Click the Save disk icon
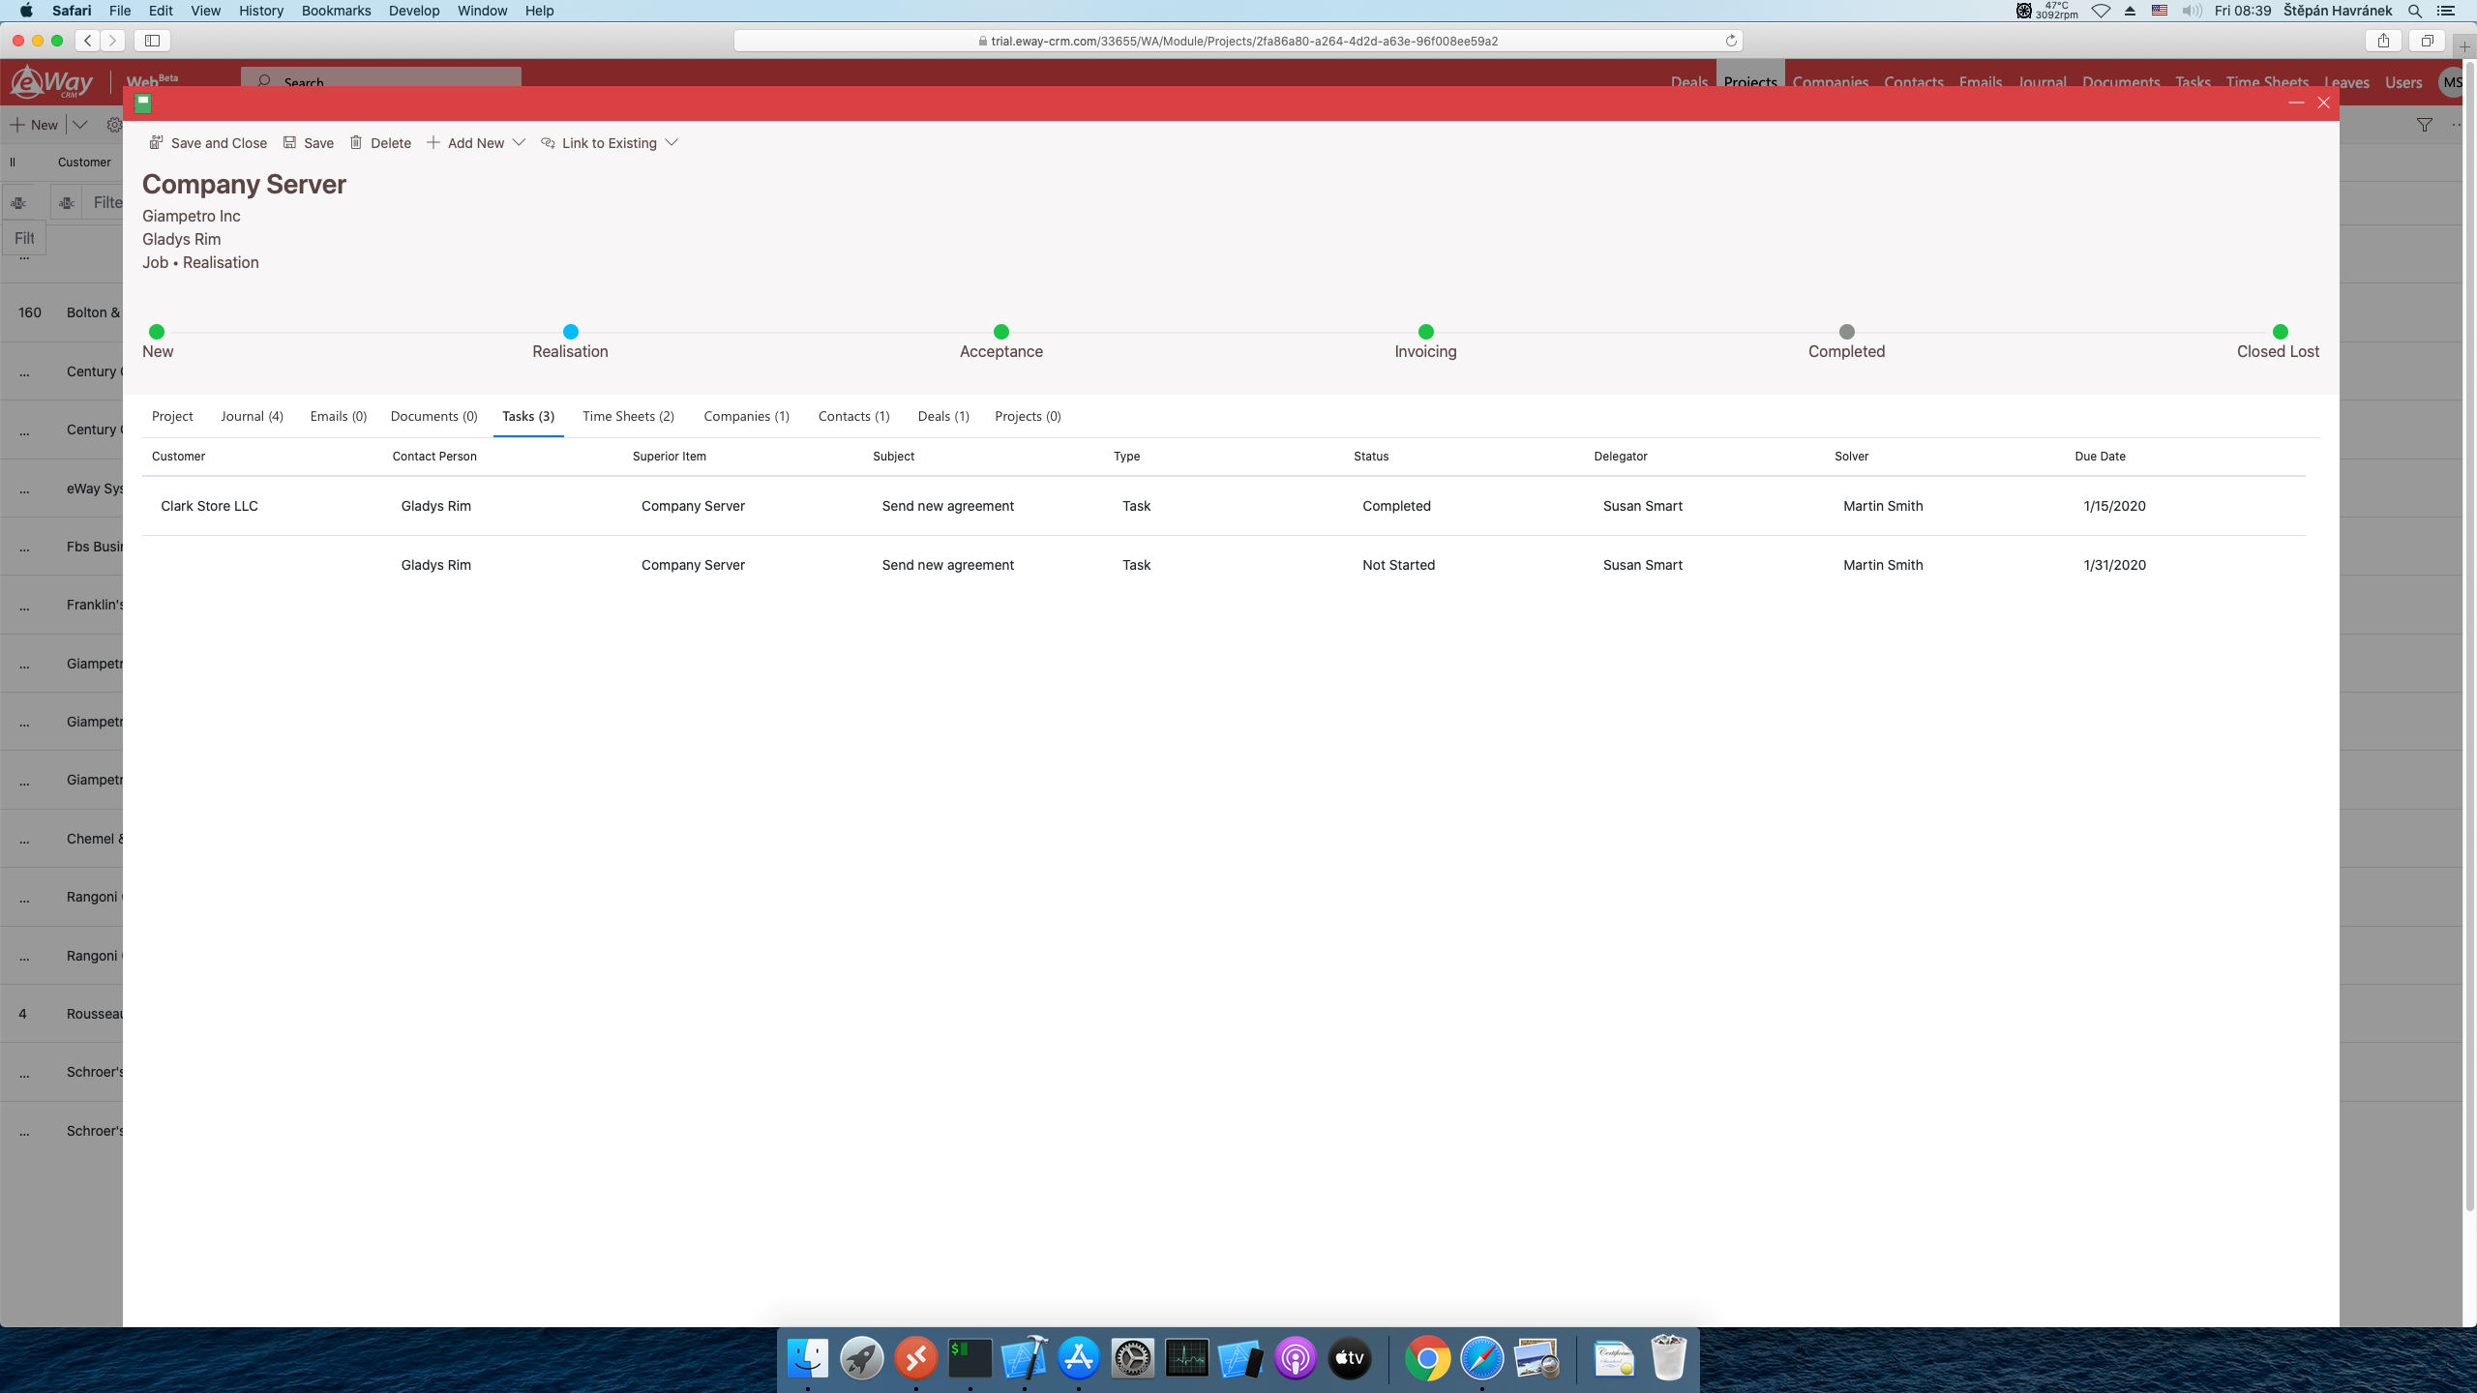This screenshot has width=2477, height=1393. [289, 142]
